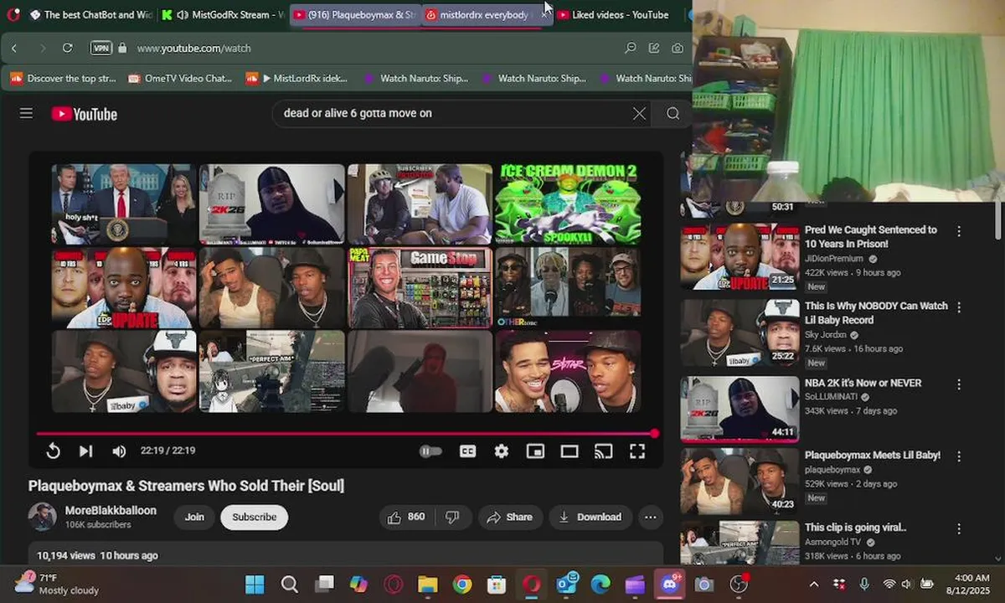Enter fullscreen video mode
Viewport: 1005px width, 603px height.
[x=637, y=451]
